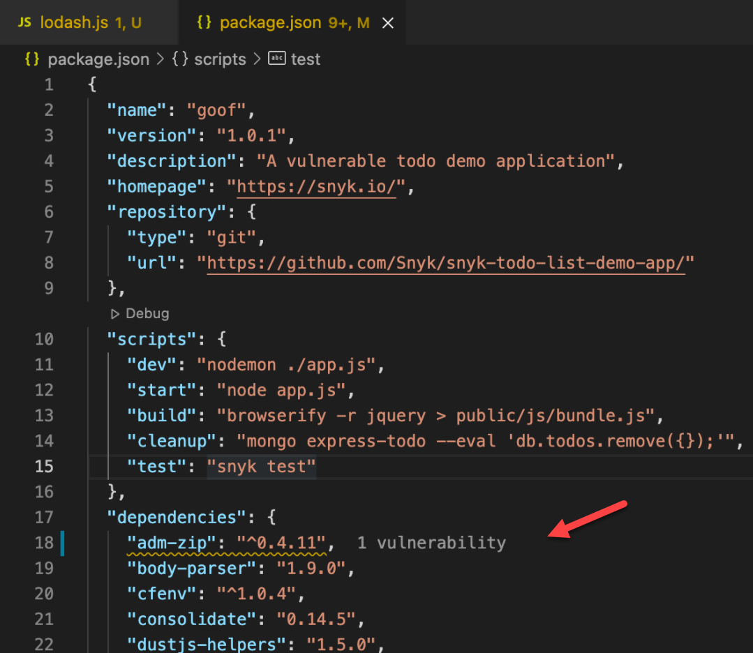The image size is (753, 653).
Task: Click the abc string icon in breadcrumb
Action: (x=277, y=58)
